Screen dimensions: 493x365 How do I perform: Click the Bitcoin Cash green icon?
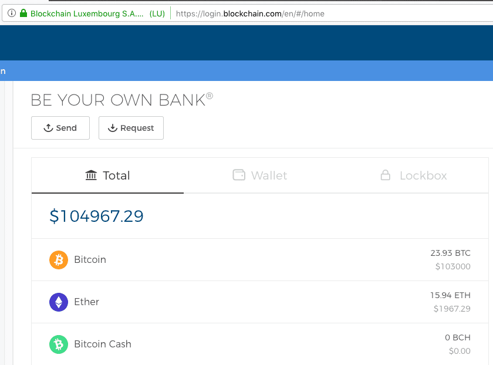(59, 344)
